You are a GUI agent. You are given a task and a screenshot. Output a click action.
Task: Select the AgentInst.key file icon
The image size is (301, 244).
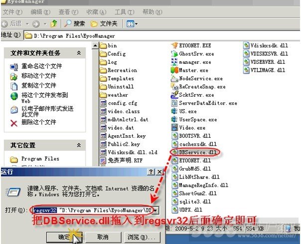[x=103, y=136]
